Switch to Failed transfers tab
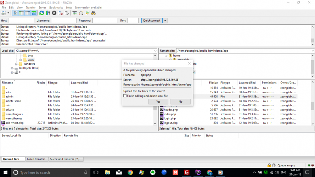The width and height of the screenshot is (315, 177). tap(36, 159)
